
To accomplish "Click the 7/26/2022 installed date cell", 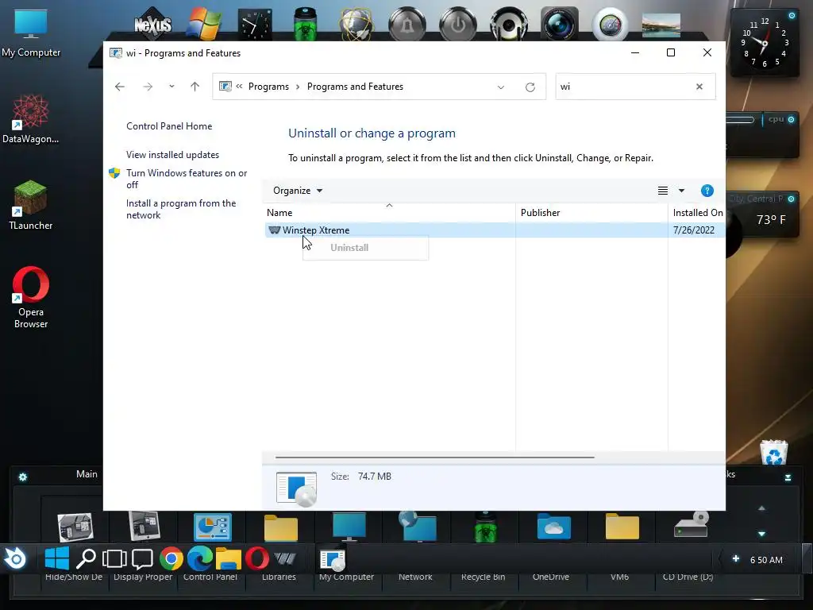I will point(693,230).
